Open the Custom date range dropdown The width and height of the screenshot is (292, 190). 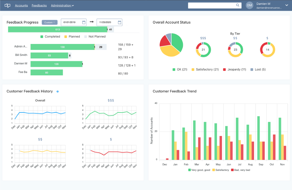49,22
